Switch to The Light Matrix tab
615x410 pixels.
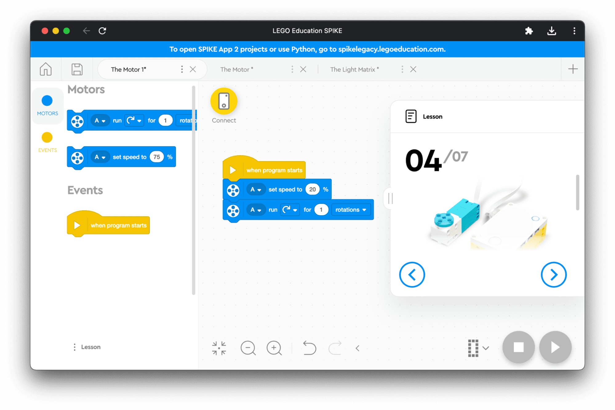(x=354, y=70)
